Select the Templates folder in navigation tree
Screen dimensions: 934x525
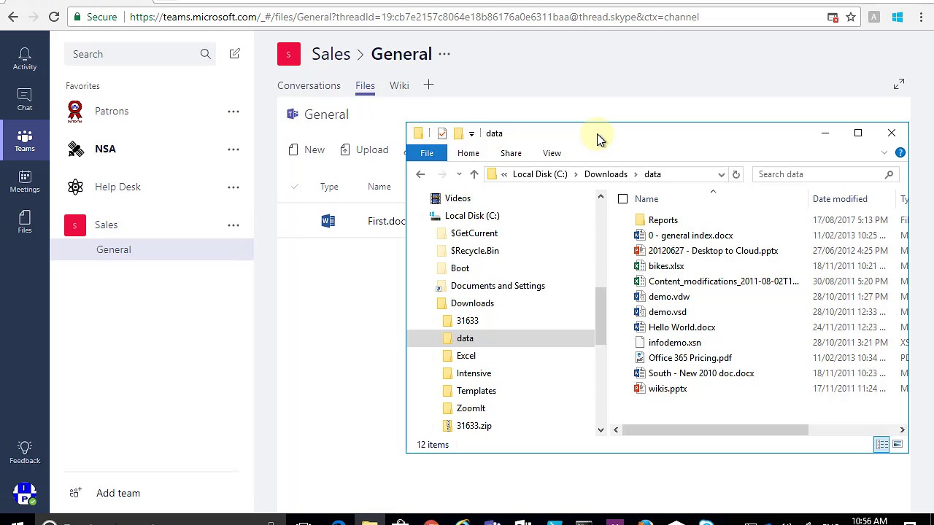(476, 391)
